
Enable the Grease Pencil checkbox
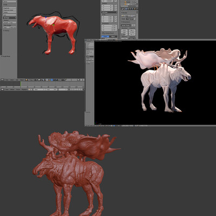coord(104,33)
